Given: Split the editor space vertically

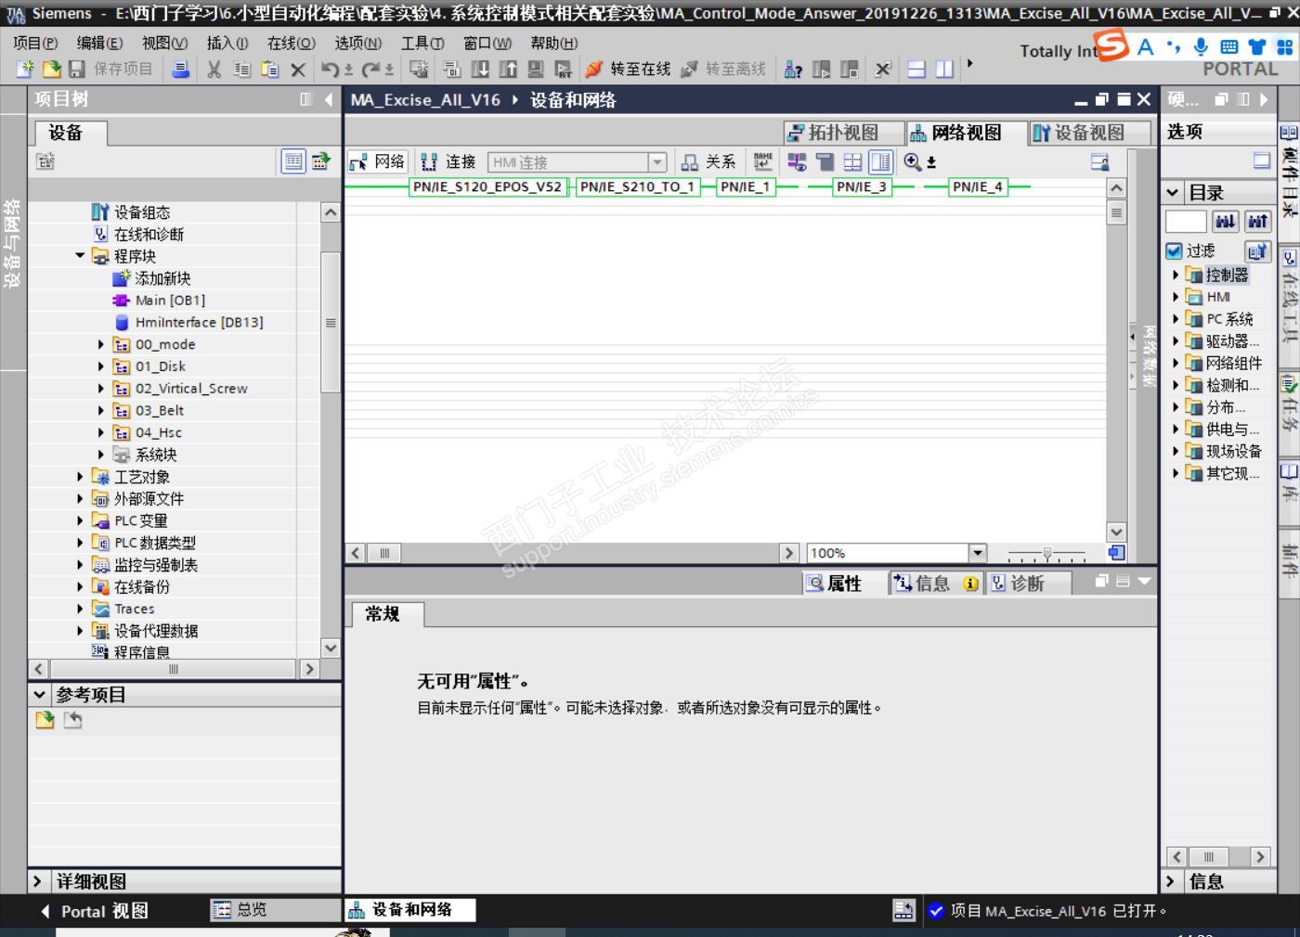Looking at the screenshot, I should click(944, 70).
